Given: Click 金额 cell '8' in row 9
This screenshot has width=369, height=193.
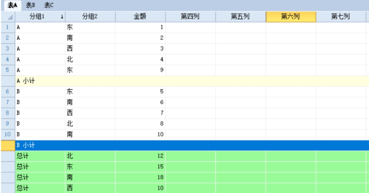Looking at the screenshot, I should point(140,124).
